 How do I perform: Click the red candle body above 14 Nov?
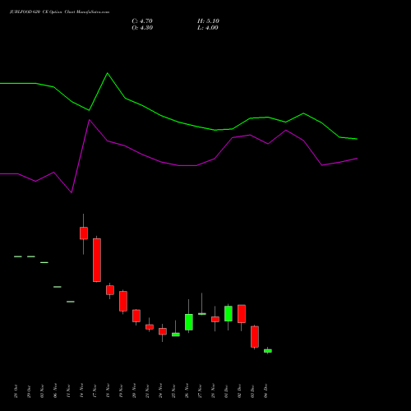[x=84, y=233]
